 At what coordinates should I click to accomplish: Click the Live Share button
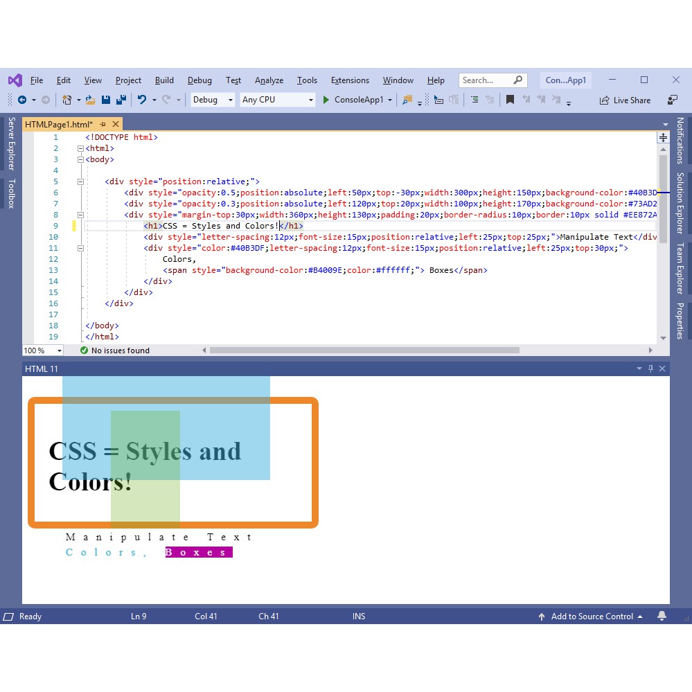click(x=625, y=100)
